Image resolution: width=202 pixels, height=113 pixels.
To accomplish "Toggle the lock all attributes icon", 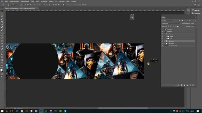I will pyautogui.click(x=178, y=26).
